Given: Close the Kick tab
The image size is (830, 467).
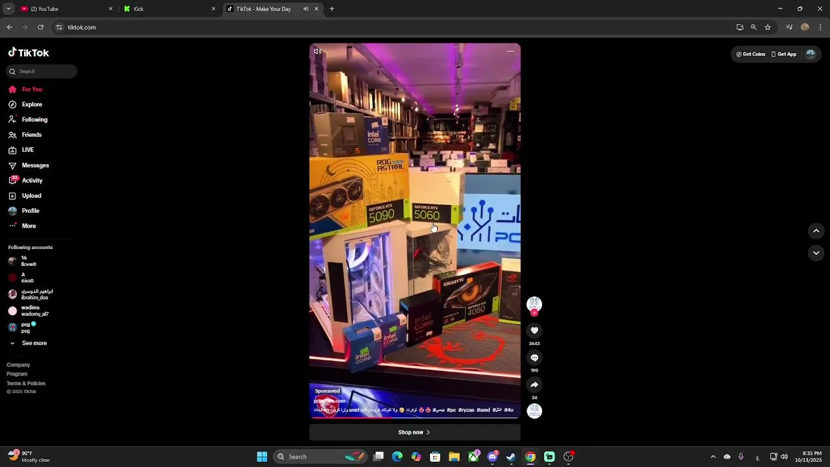Looking at the screenshot, I should click(213, 9).
